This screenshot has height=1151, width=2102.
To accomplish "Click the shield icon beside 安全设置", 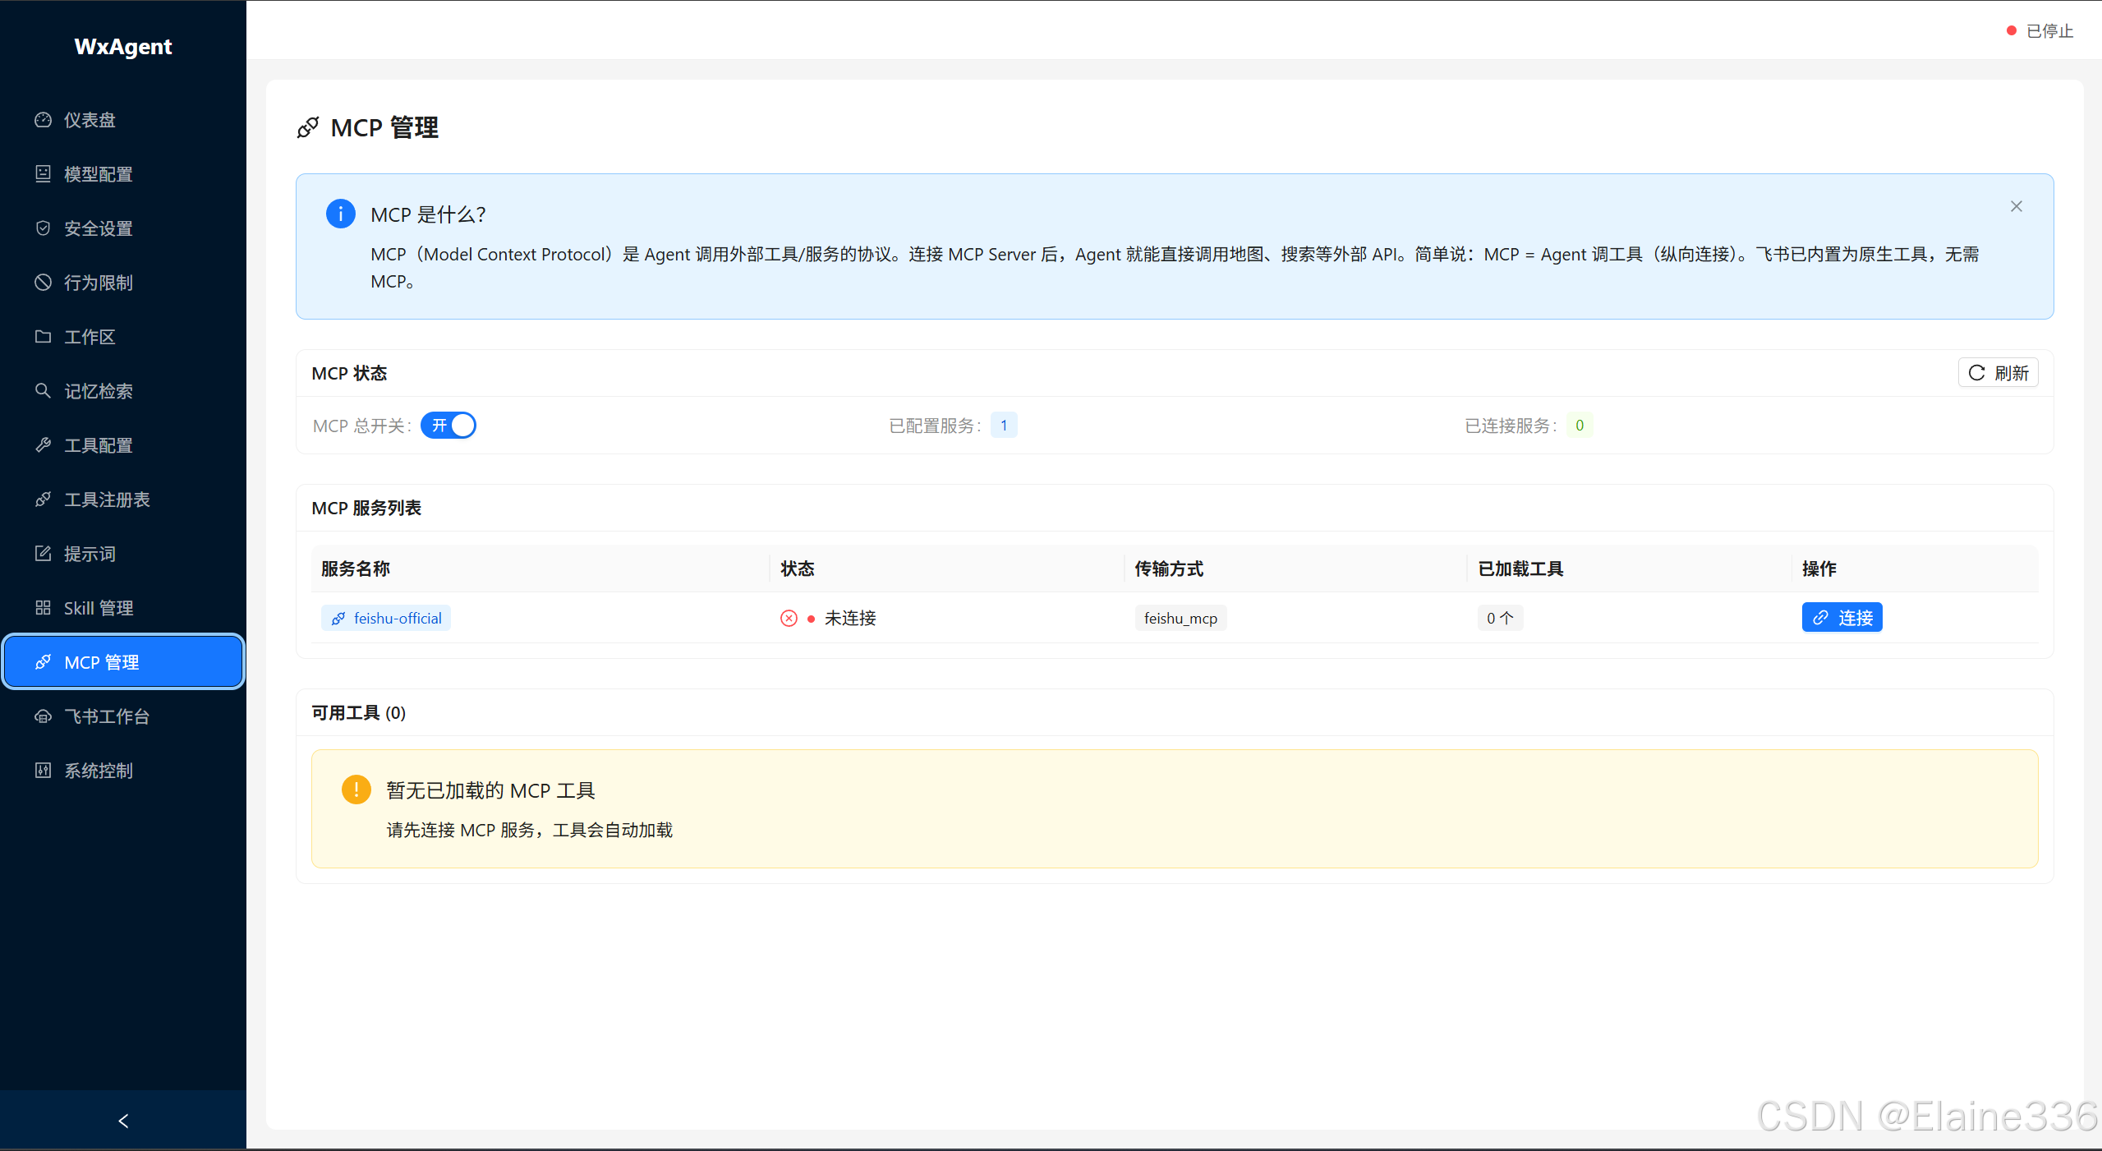I will click(x=43, y=228).
